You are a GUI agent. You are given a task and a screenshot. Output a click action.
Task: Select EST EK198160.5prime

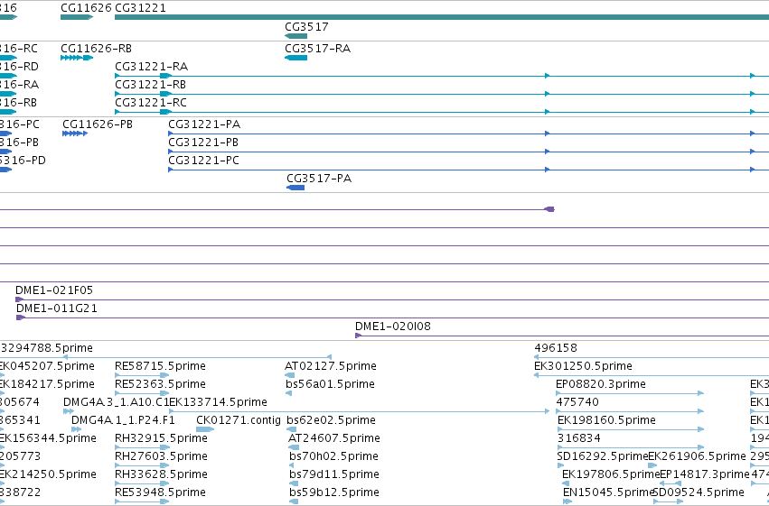(x=606, y=420)
